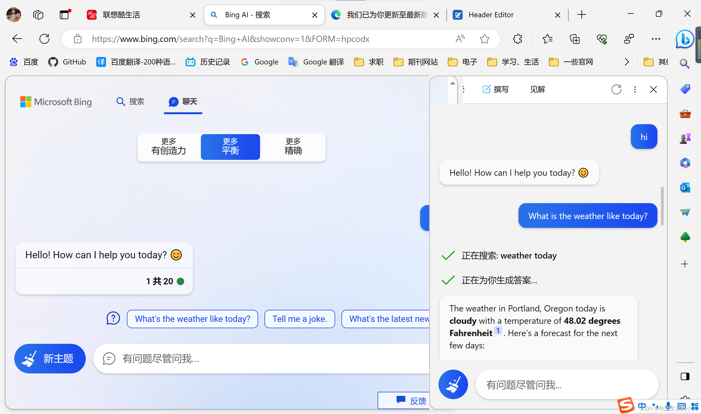Open the sidebar chat more options
701x414 pixels.
pos(635,89)
